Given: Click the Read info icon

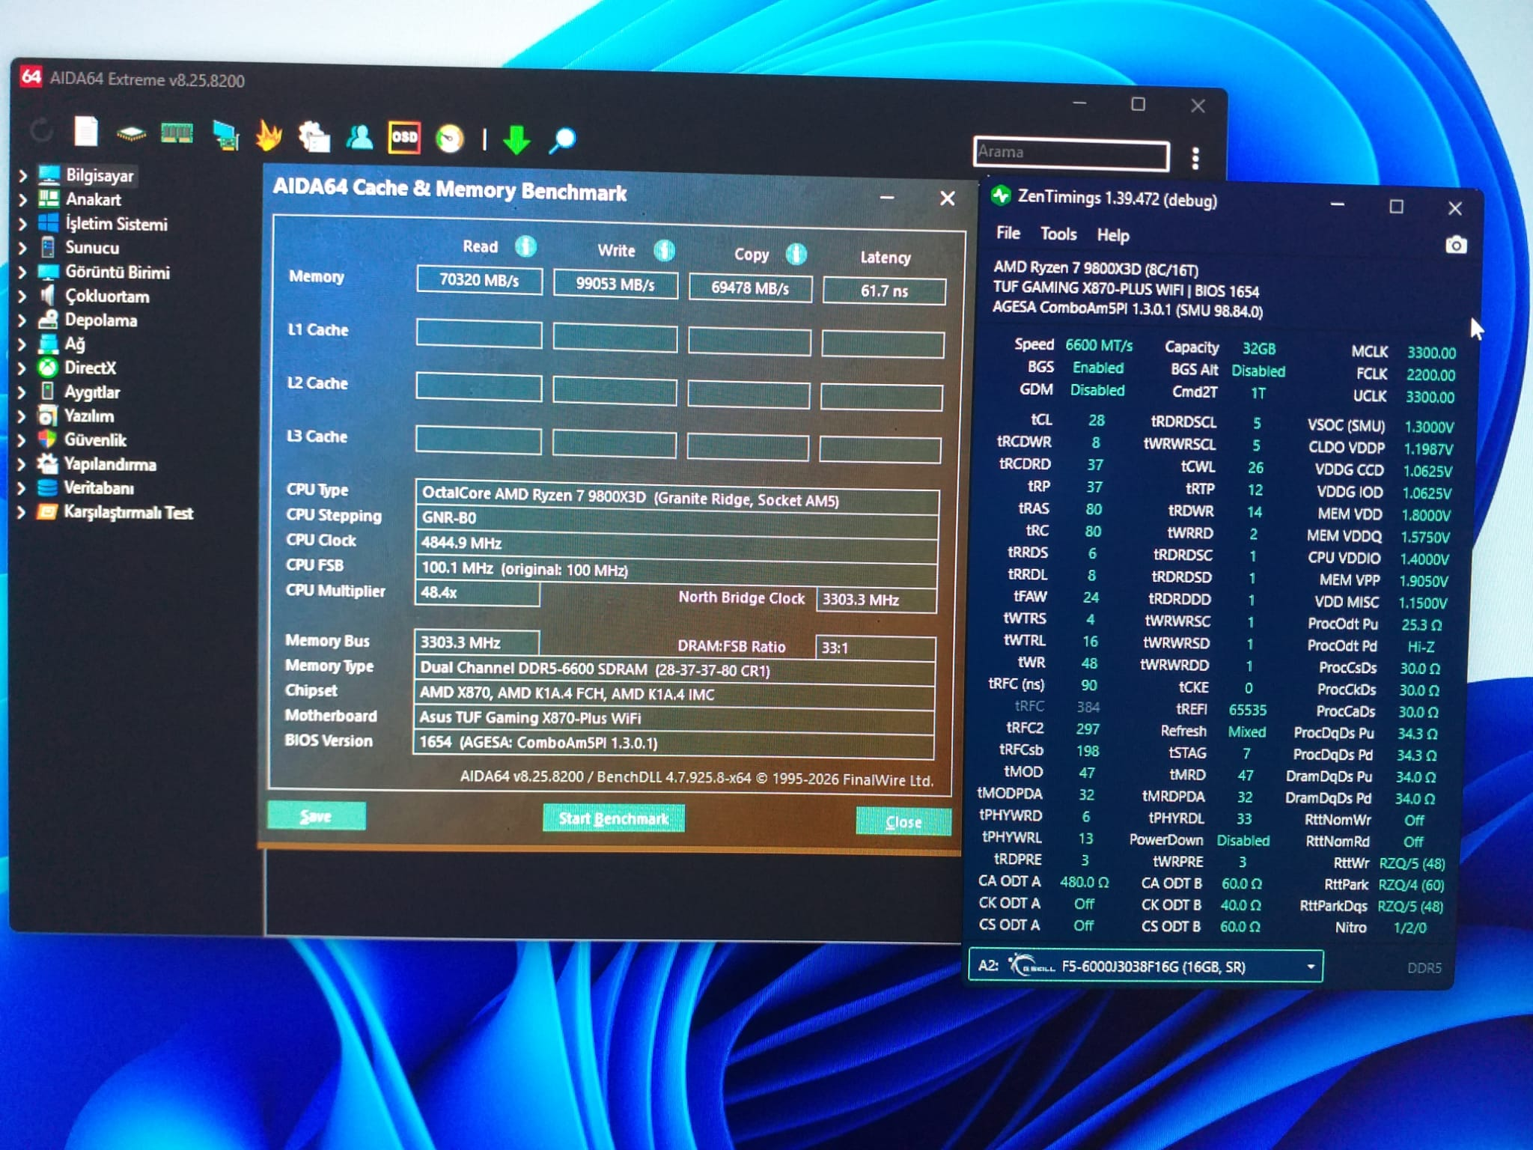Looking at the screenshot, I should 525,246.
